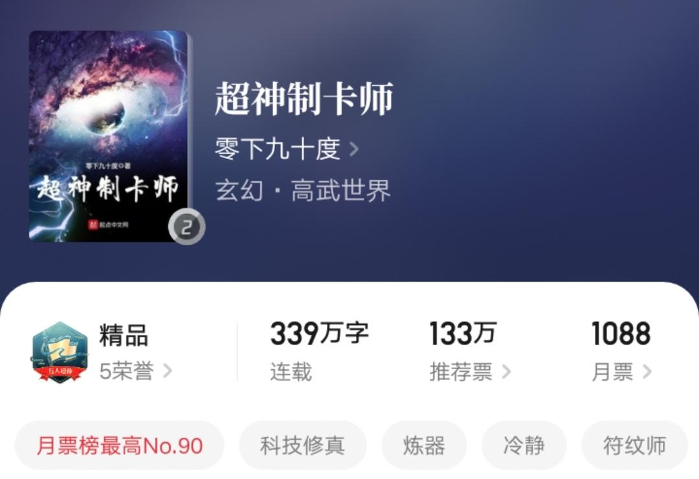The height and width of the screenshot is (479, 699).
Task: Expand the chevron next to author name
Action: tap(354, 149)
